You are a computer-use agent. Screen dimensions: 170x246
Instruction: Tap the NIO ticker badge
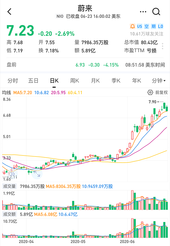[x=60, y=16]
